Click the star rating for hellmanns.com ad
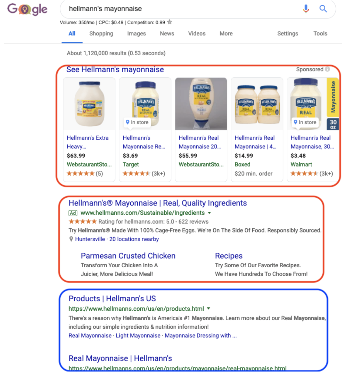Image resolution: width=344 pixels, height=378 pixels. [83, 222]
